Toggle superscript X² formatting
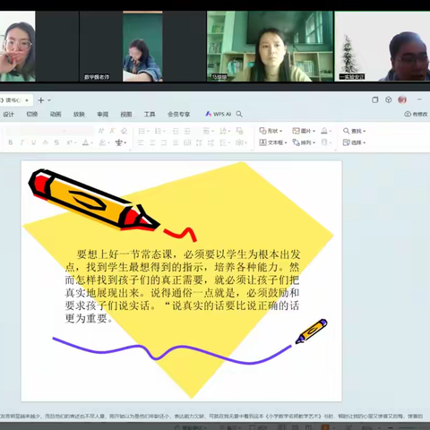The width and height of the screenshot is (430, 430). (x=70, y=142)
